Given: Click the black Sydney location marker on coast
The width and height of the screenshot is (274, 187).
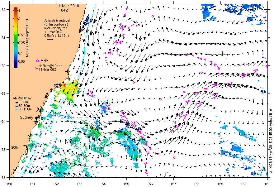Looking at the screenshot, I should pyautogui.click(x=36, y=118).
